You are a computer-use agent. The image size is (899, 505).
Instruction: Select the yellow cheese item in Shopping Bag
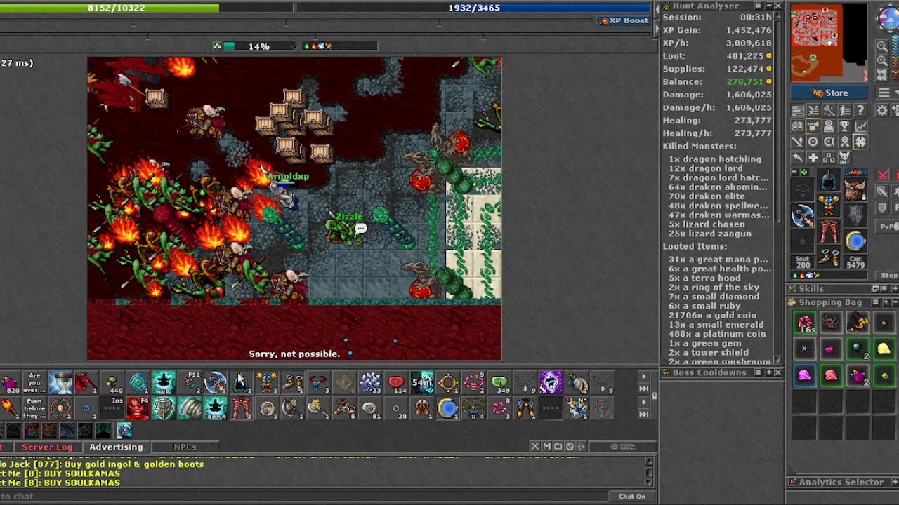click(x=884, y=349)
